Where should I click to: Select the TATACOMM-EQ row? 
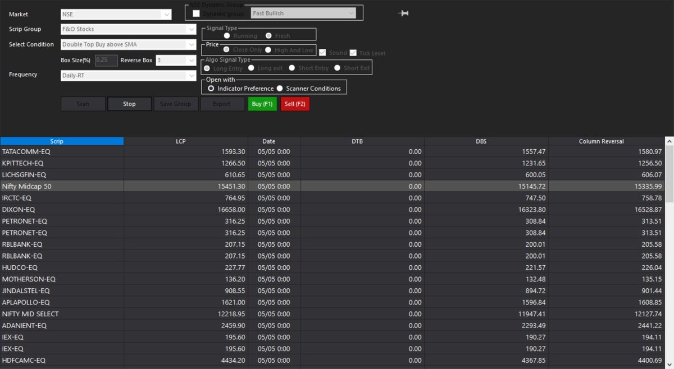pyautogui.click(x=332, y=151)
